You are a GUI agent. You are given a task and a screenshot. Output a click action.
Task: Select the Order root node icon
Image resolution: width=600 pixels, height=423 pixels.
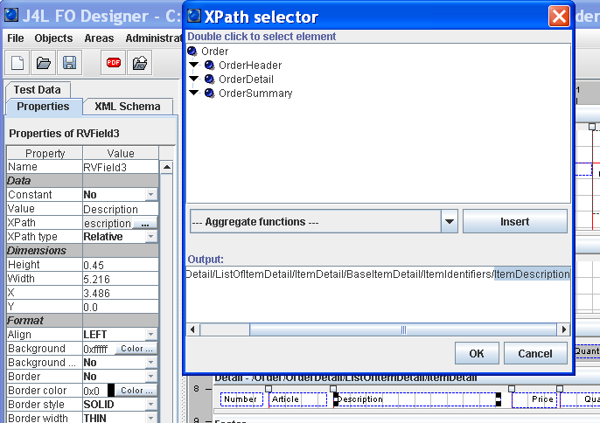tap(192, 52)
